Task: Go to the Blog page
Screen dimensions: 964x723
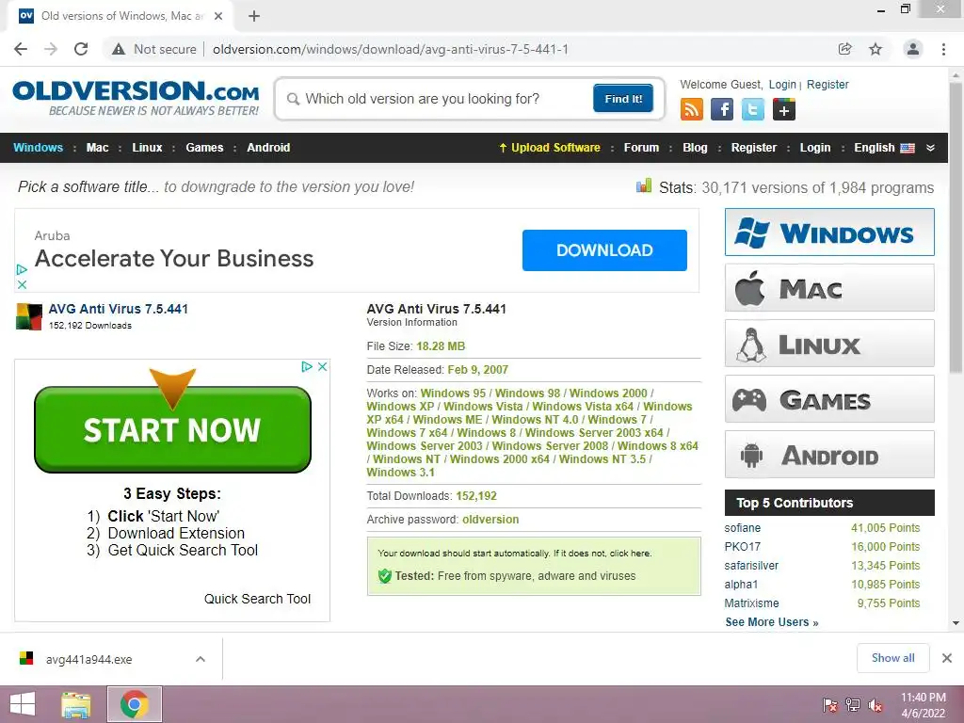Action: pos(696,148)
